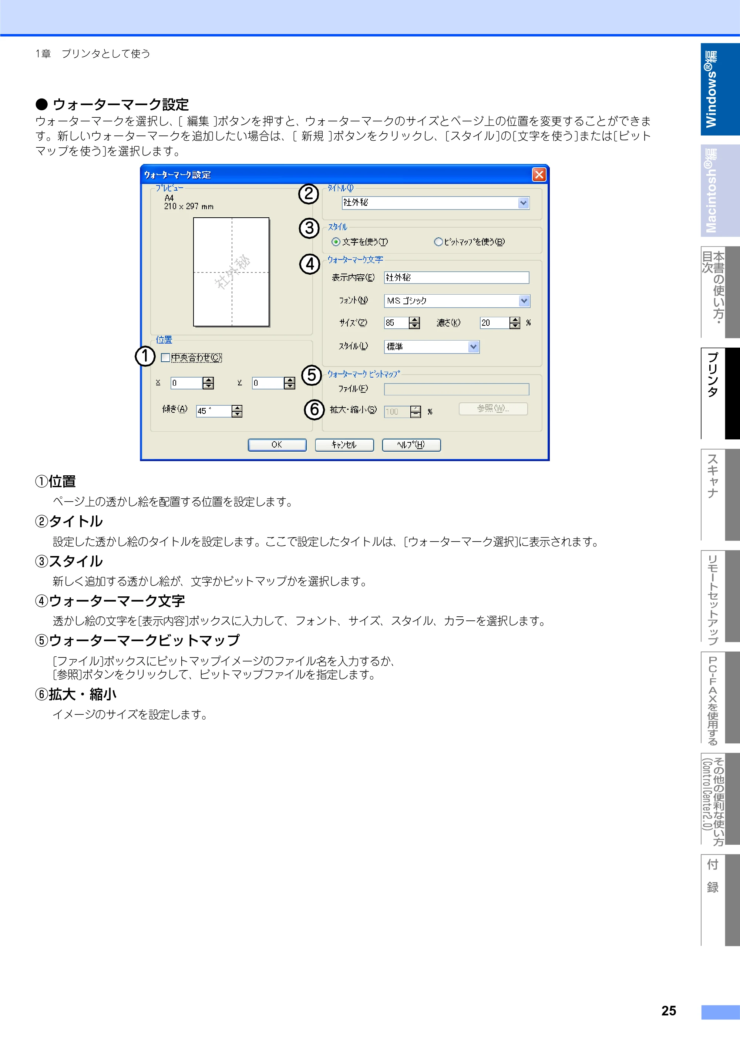The width and height of the screenshot is (740, 1048).
Task: Click the x value field
Action: tap(186, 383)
